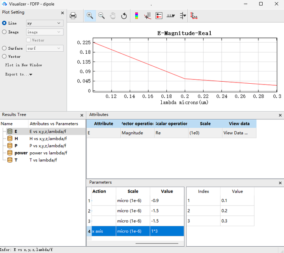Screen dimensions: 284x253
Task: Open the colormap rainbow icon
Action: point(136,16)
